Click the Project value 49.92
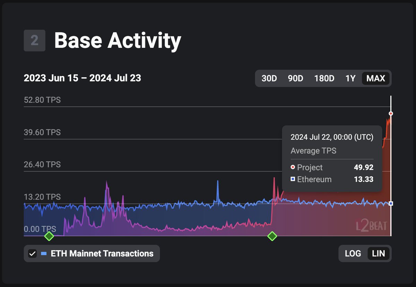The width and height of the screenshot is (416, 287). pos(364,168)
